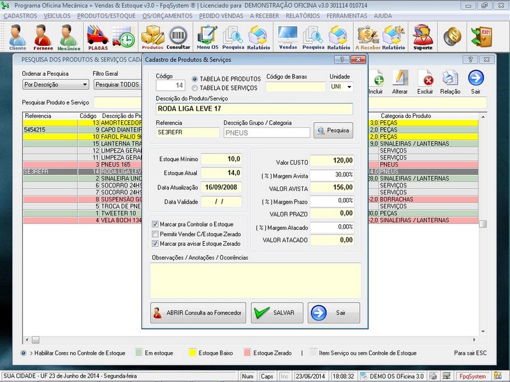Image resolution: width=510 pixels, height=382 pixels.
Task: Open the Menu OS icon
Action: click(208, 37)
